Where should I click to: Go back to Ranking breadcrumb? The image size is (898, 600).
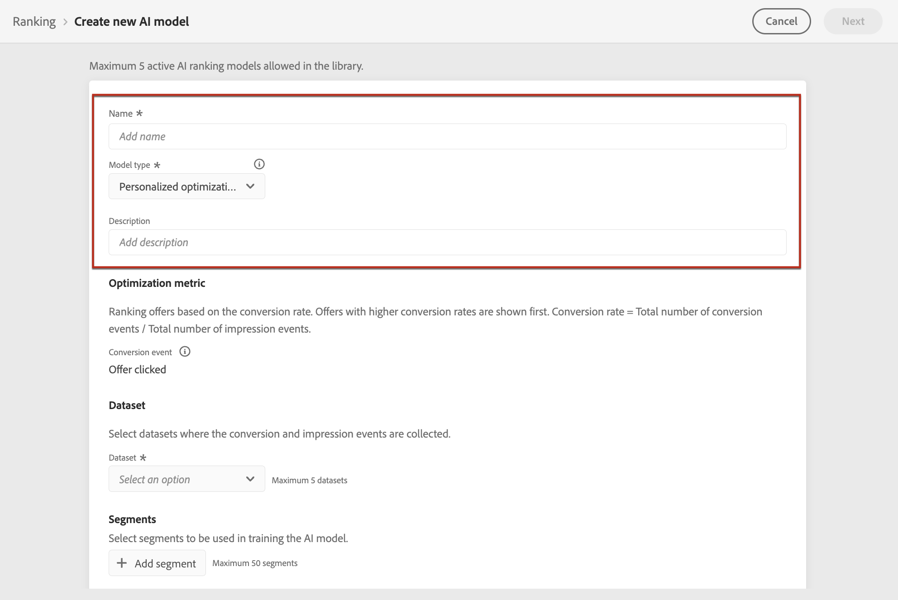[x=34, y=22]
